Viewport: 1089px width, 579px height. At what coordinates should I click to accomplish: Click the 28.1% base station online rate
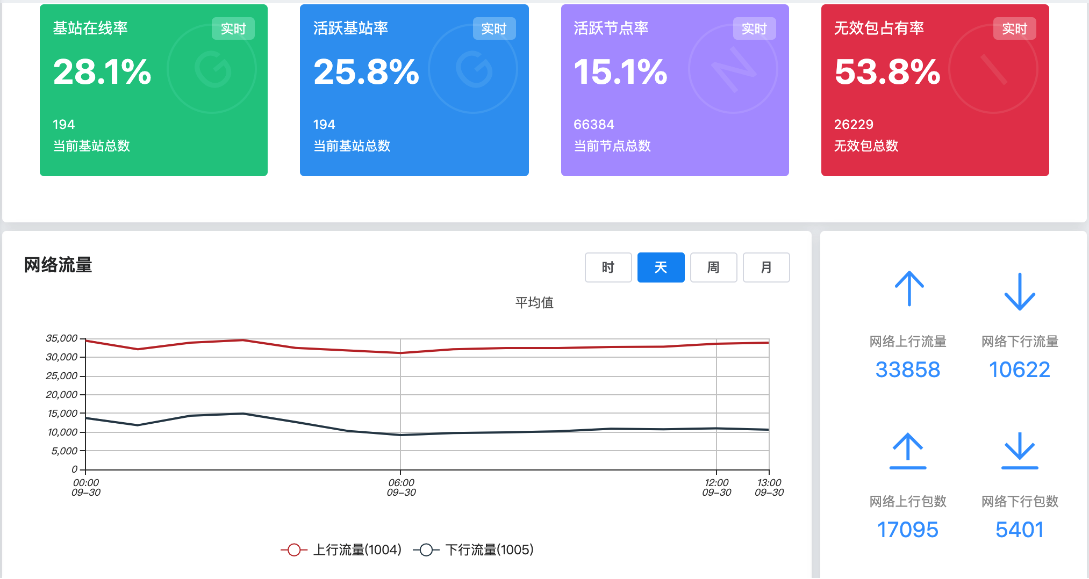point(103,72)
